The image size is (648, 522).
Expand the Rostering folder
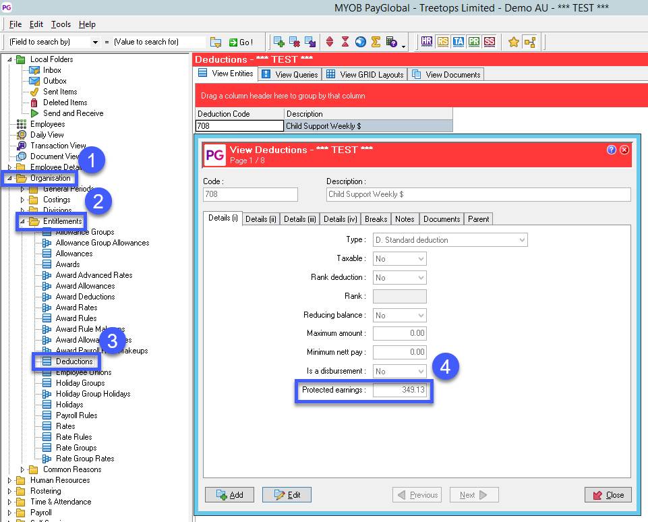(9, 491)
